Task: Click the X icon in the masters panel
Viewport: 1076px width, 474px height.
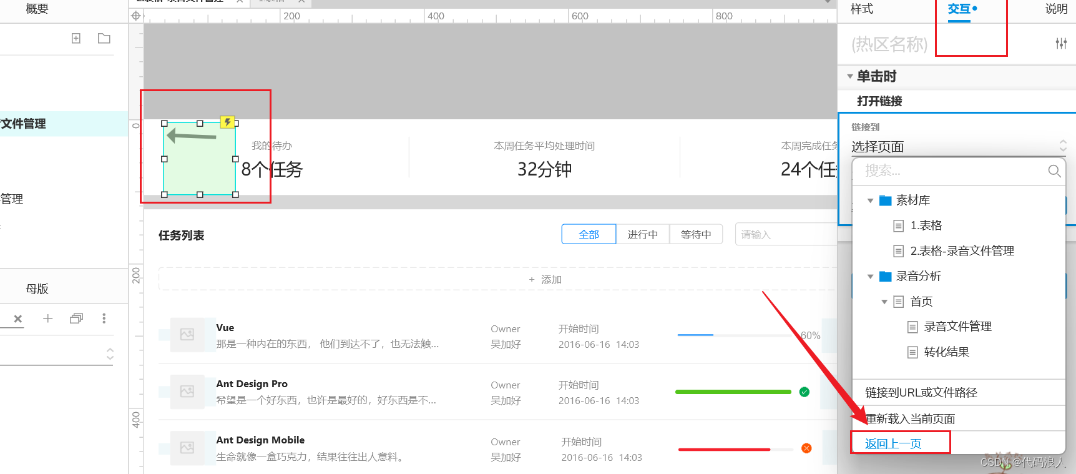Action: pos(18,318)
